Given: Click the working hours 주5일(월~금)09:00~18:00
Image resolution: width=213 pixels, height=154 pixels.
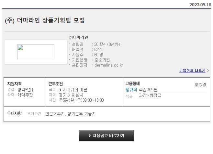Looking at the screenshot, I should tap(81, 100).
